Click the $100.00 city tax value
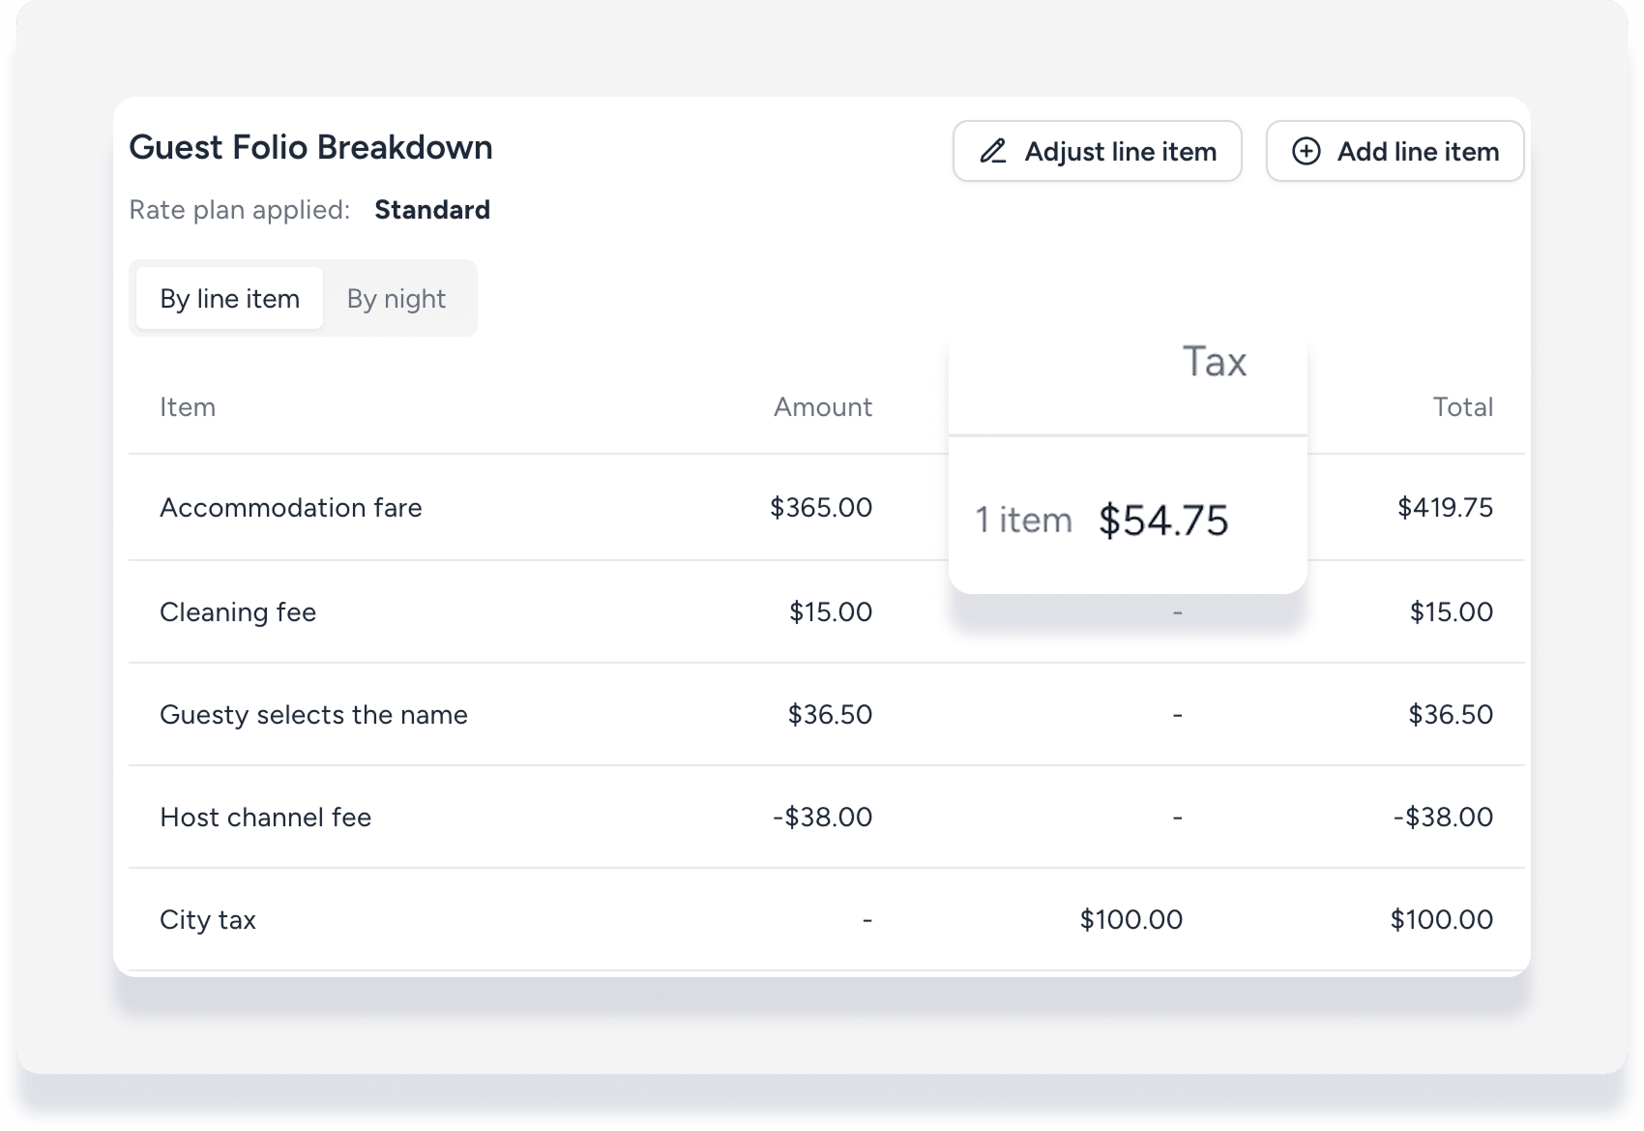The width and height of the screenshot is (1644, 1131). 1131,920
